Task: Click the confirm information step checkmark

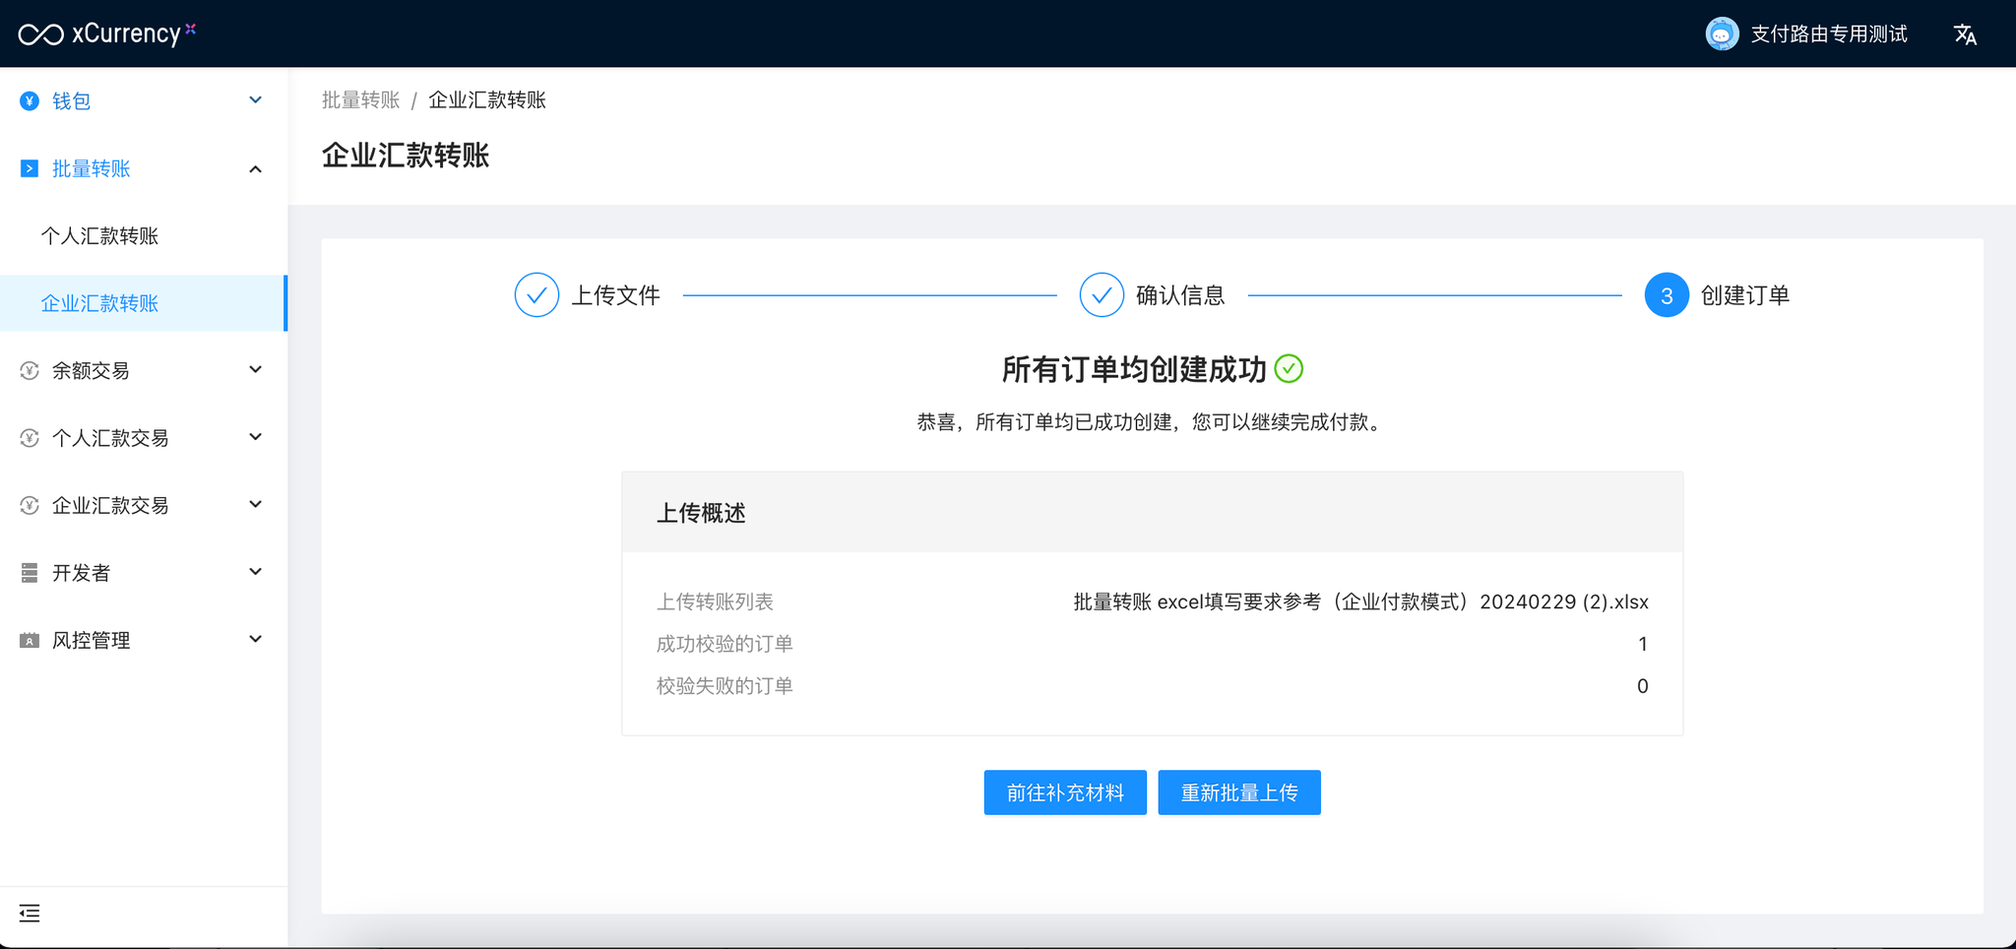Action: coord(1101,295)
